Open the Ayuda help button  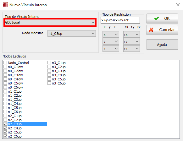click(162, 45)
